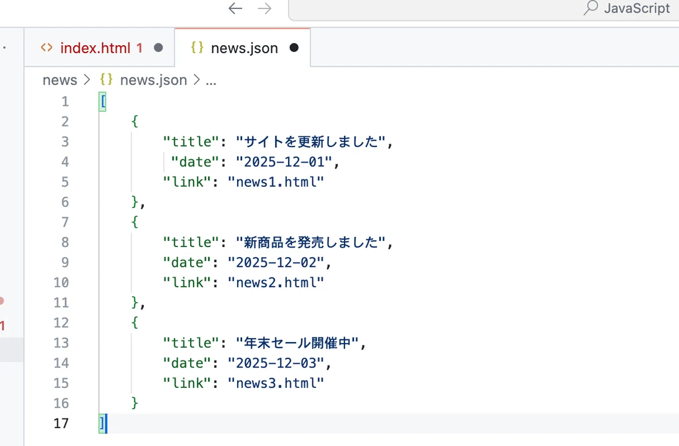Click the "date" key on line 14
Screen dimensions: 679x446
click(187, 363)
